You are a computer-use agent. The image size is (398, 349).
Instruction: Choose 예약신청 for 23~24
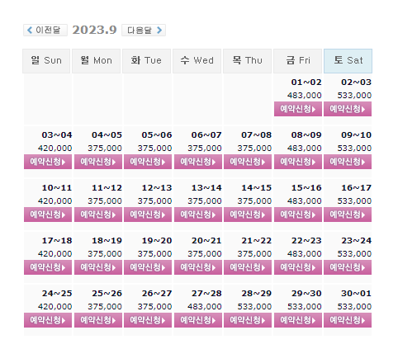(348, 267)
